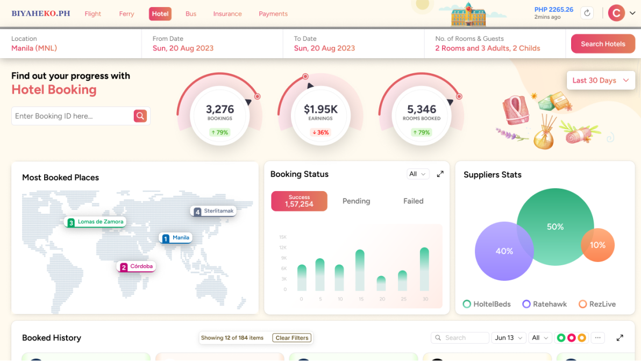This screenshot has height=361, width=641.
Task: Open the Last 30 Days dropdown
Action: click(x=600, y=80)
